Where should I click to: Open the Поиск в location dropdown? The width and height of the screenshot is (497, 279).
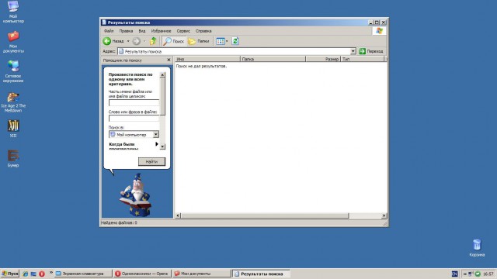click(x=155, y=134)
